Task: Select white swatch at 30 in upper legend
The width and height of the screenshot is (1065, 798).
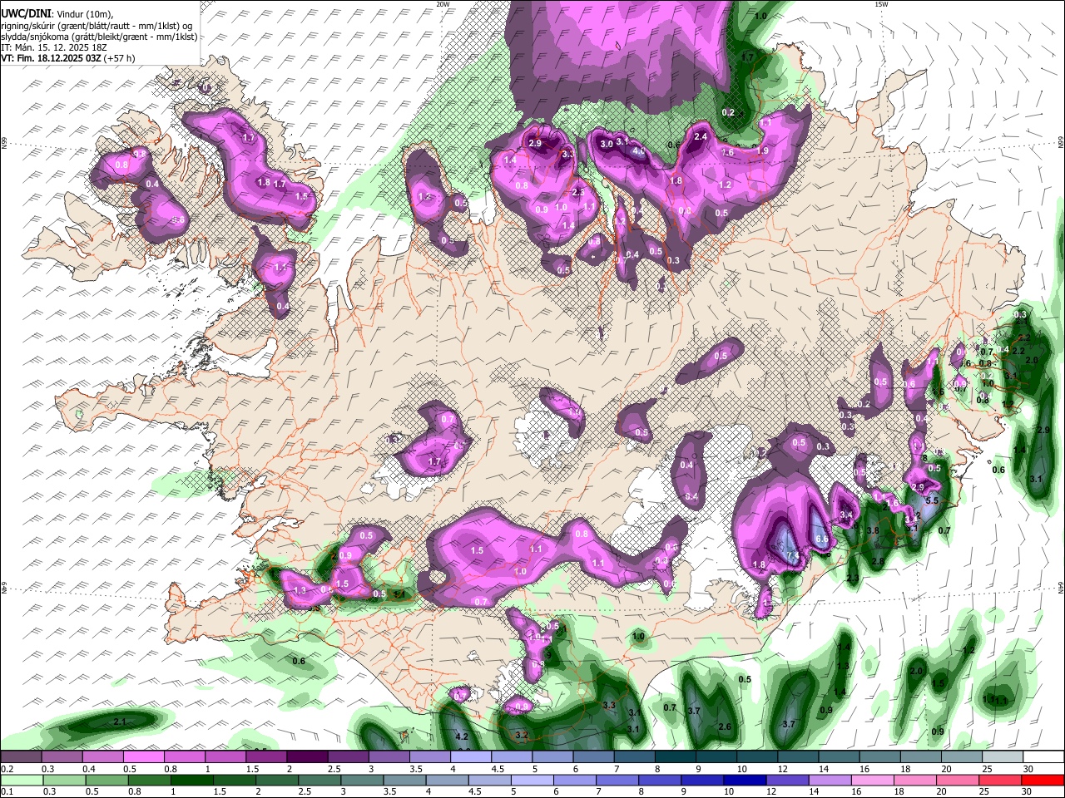Action: tap(1043, 757)
